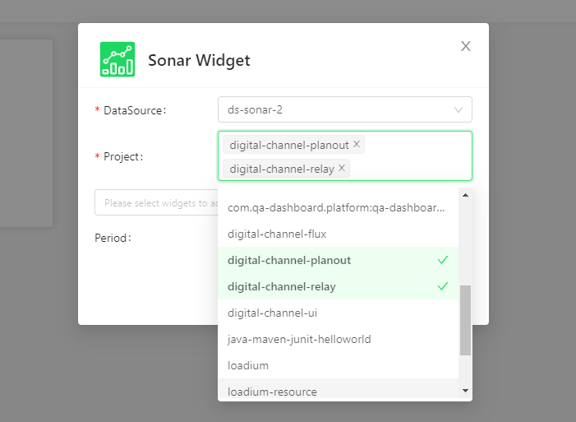Click the DataSource dropdown chevron arrow
This screenshot has width=576, height=422.
(x=458, y=109)
